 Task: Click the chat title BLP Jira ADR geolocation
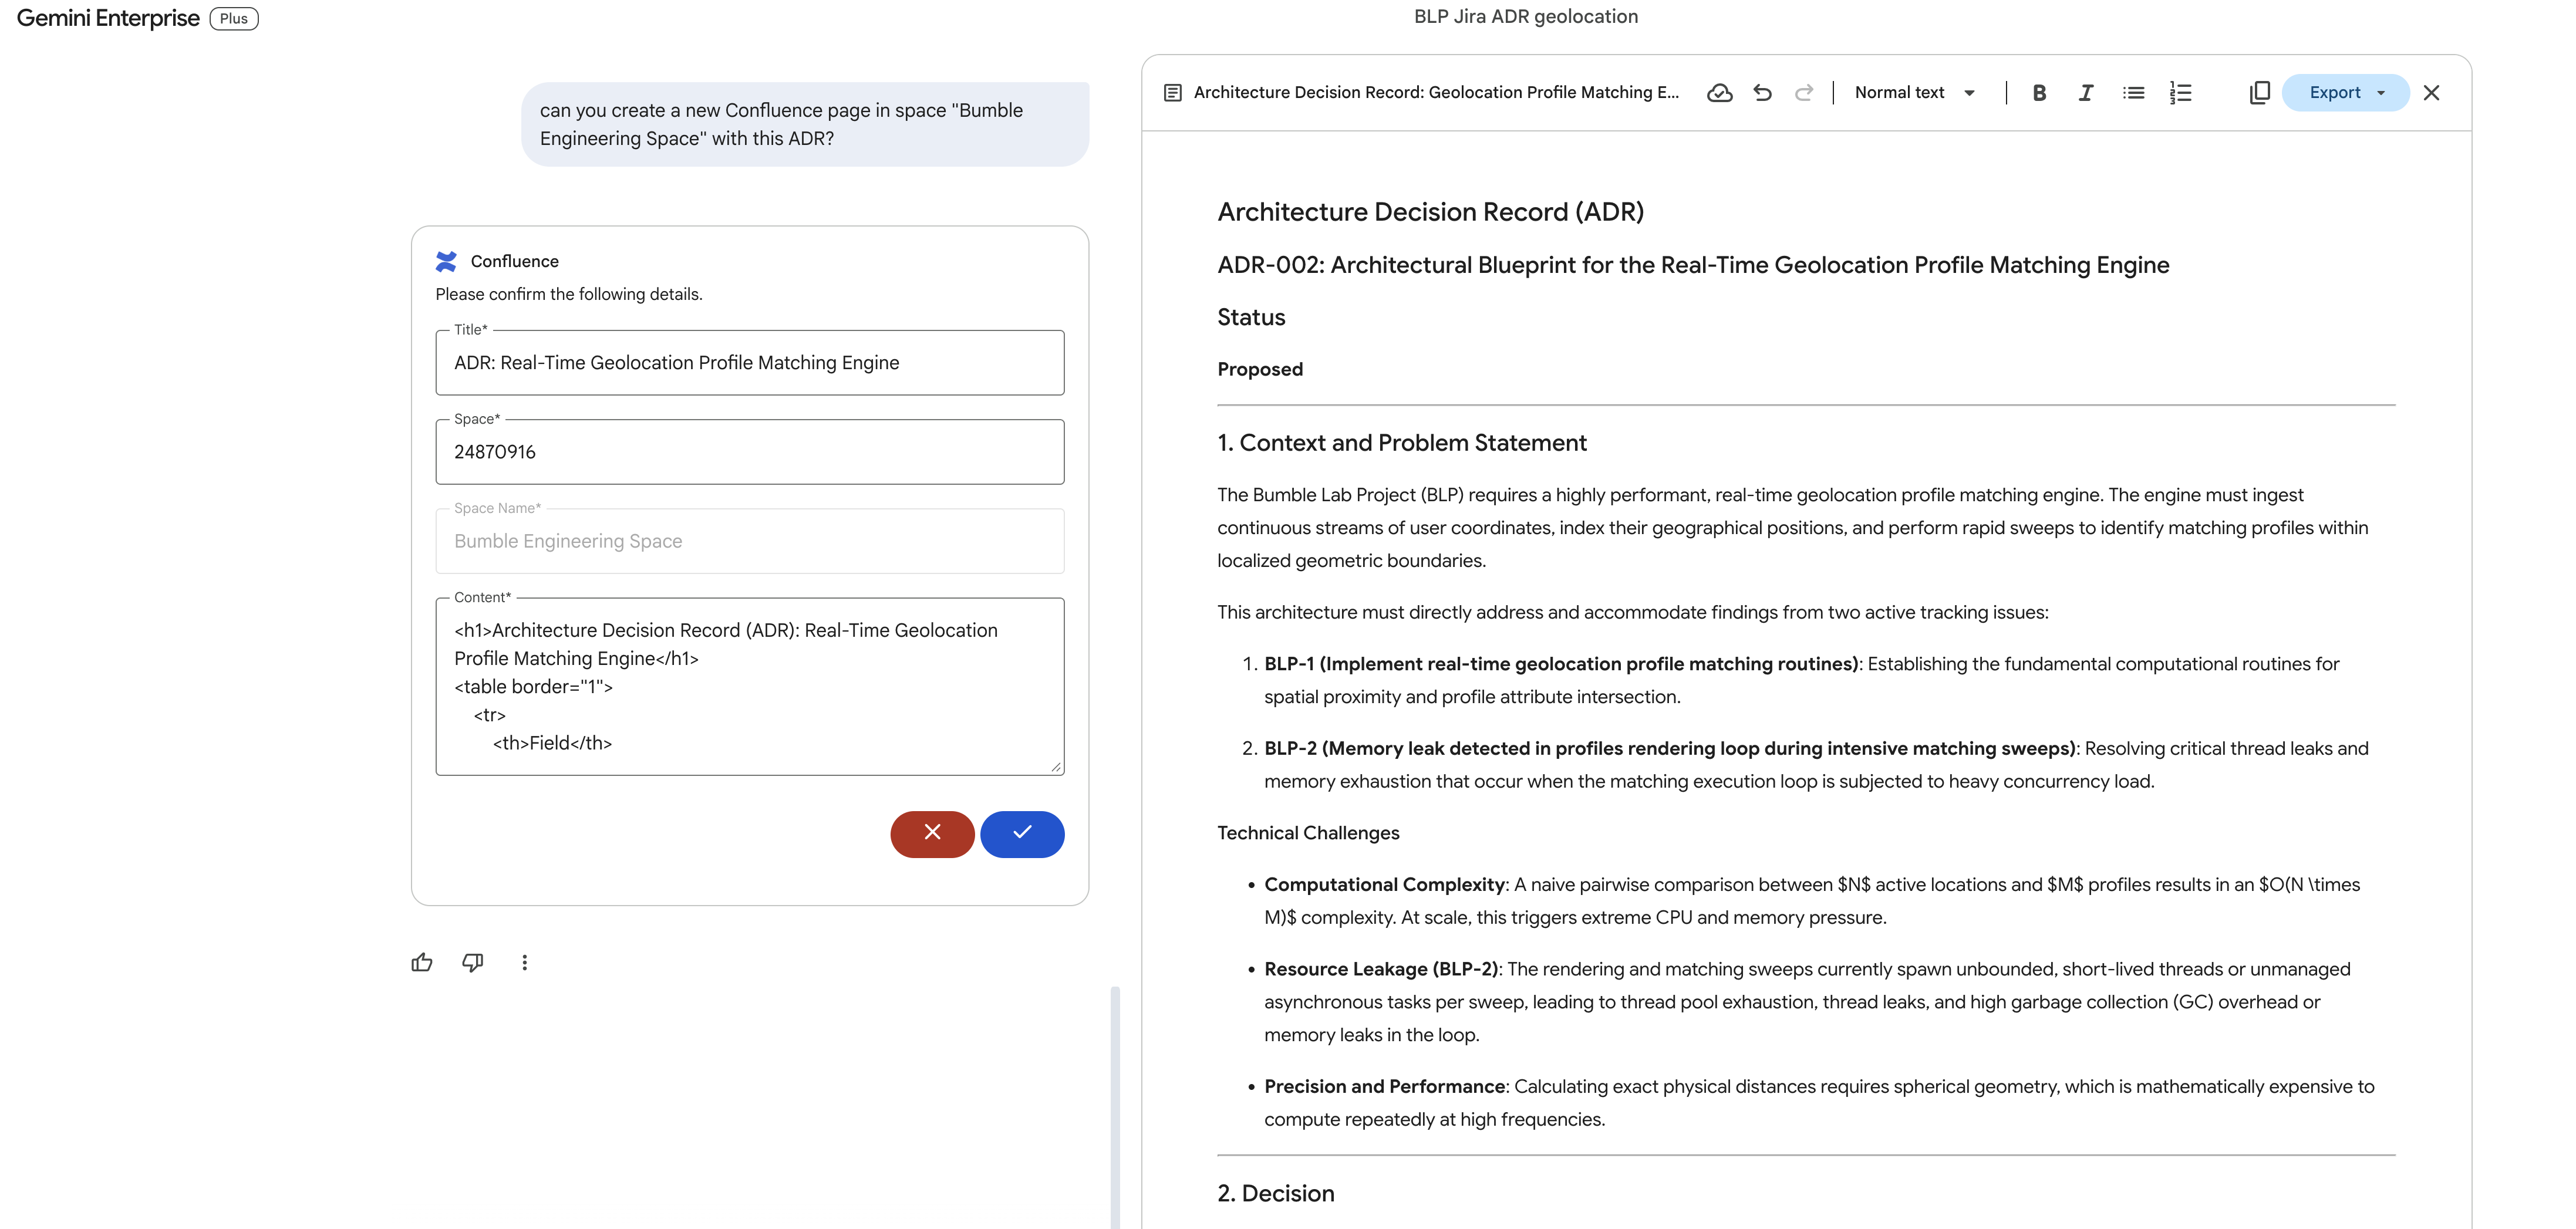1525,16
